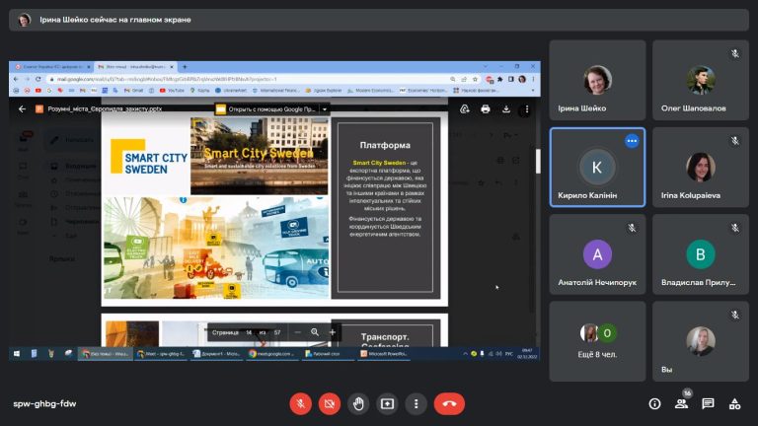Click zoom in plus in page toolbar
The width and height of the screenshot is (758, 426).
(332, 332)
